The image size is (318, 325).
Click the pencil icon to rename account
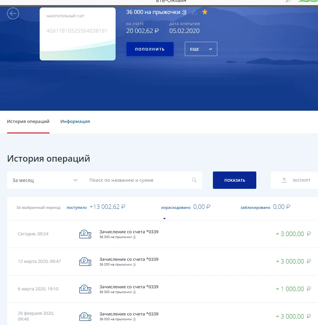click(x=194, y=12)
